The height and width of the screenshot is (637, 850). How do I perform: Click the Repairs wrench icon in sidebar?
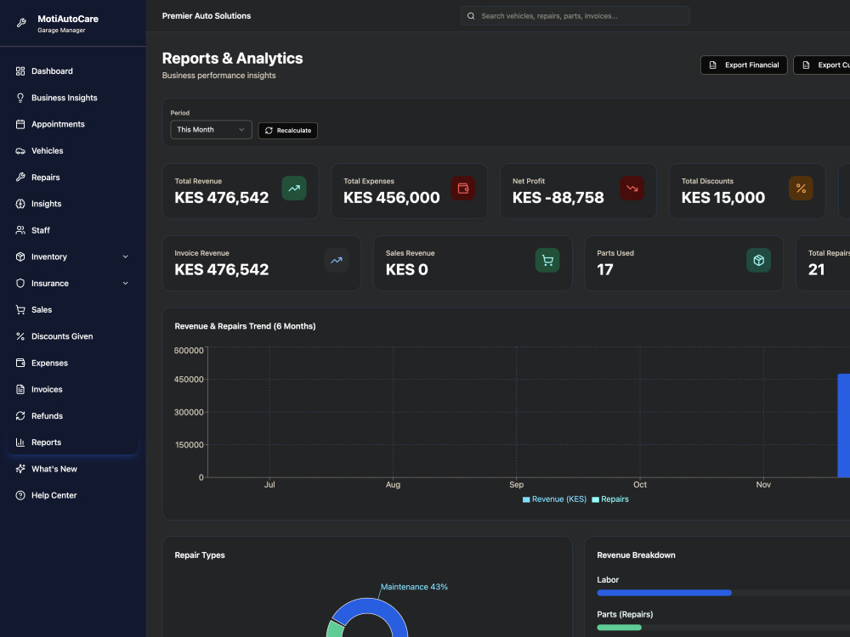click(20, 178)
